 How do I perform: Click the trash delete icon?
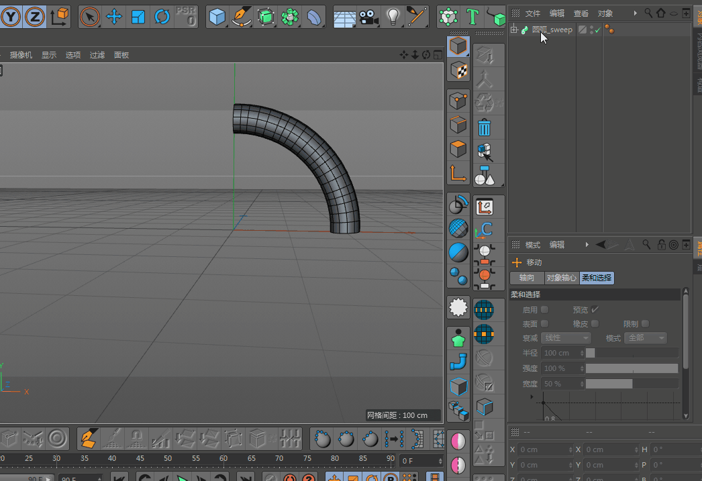coord(484,127)
